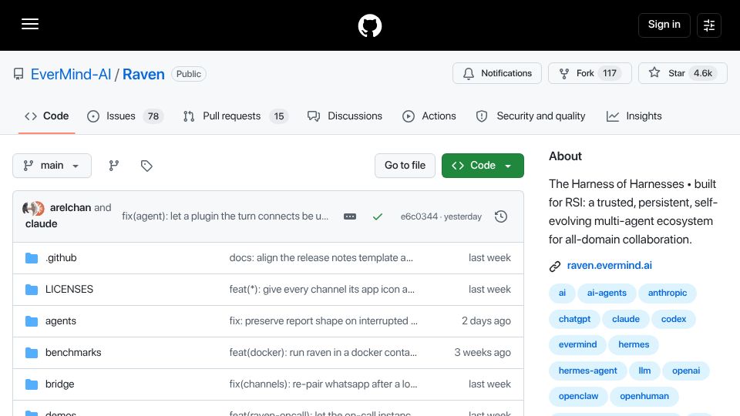740x416 pixels.
Task: Open the arelchan author link
Action: pyautogui.click(x=70, y=207)
